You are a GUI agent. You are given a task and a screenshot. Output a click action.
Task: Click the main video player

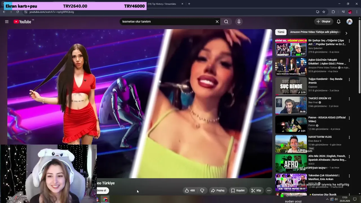140,103
